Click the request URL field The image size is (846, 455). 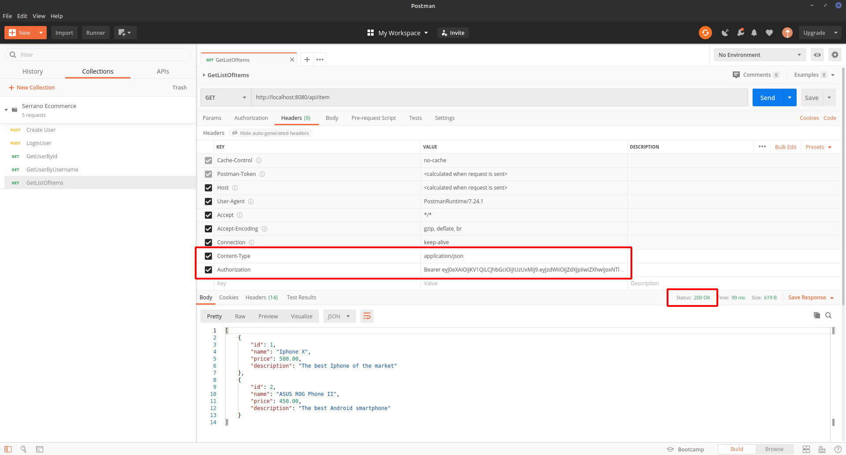pyautogui.click(x=500, y=97)
